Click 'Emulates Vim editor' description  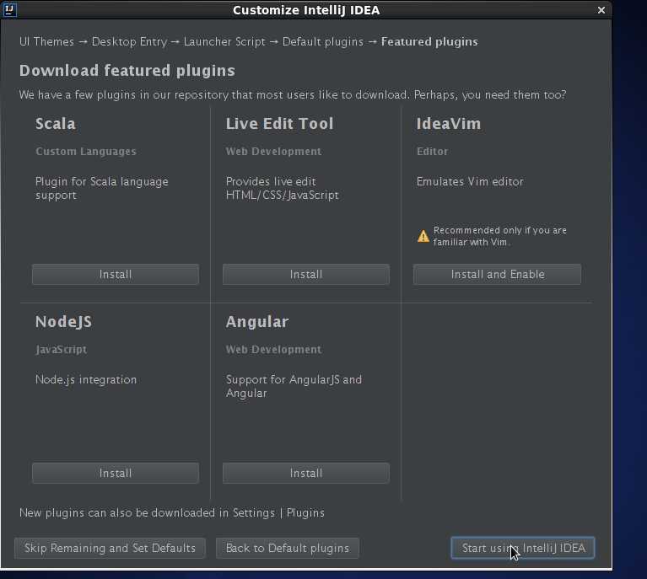pyautogui.click(x=470, y=181)
